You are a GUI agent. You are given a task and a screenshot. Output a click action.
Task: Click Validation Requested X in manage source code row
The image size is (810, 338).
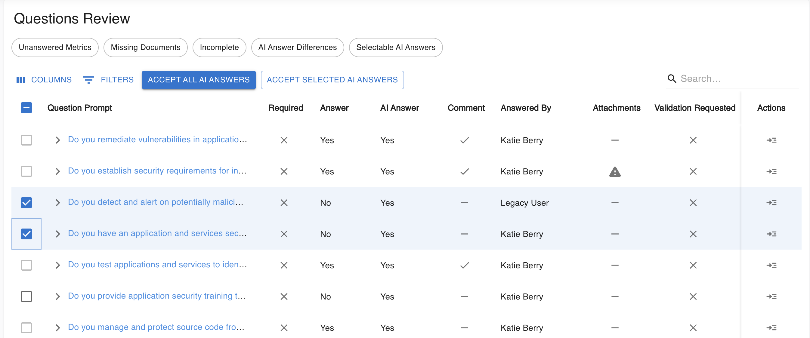click(693, 328)
